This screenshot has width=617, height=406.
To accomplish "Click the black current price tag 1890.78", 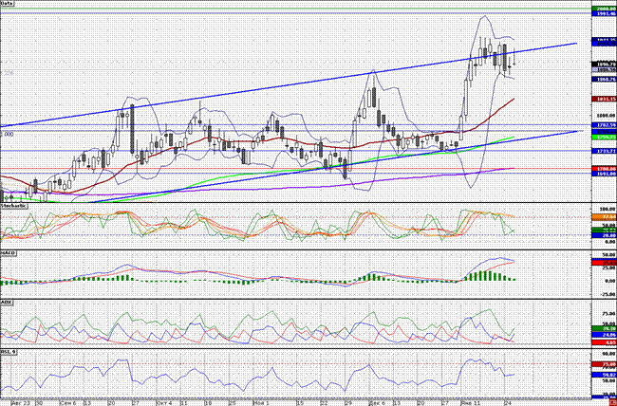I will 604,64.
